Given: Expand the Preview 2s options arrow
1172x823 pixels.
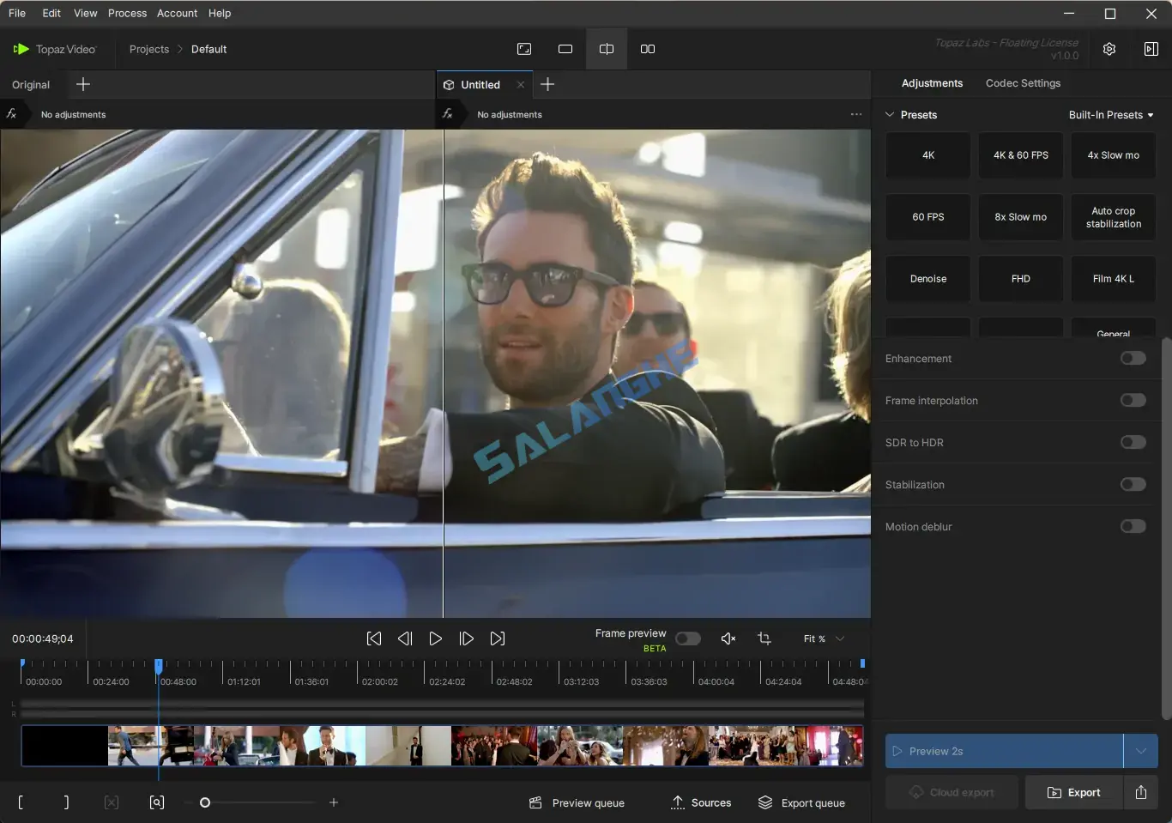Looking at the screenshot, I should click(1140, 751).
